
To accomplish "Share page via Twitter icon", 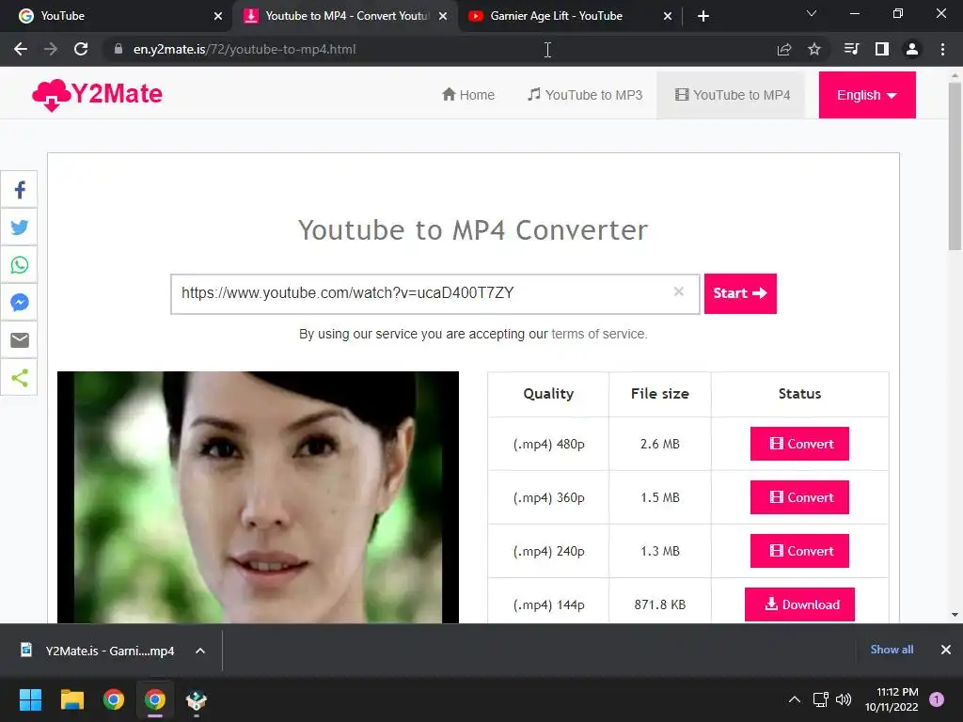I will 19,228.
